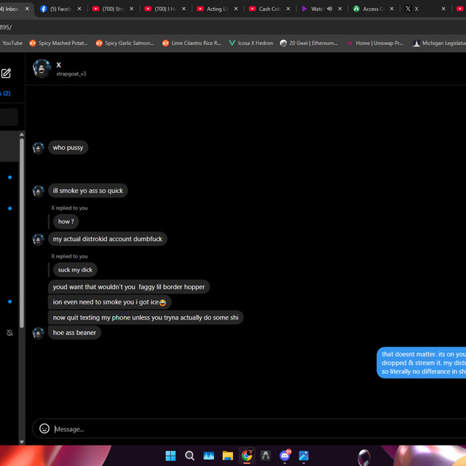Click the conversation list scrollbar

point(22,233)
